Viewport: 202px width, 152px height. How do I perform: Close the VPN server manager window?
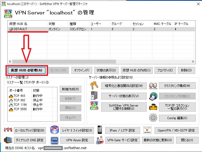pyautogui.click(x=198, y=4)
